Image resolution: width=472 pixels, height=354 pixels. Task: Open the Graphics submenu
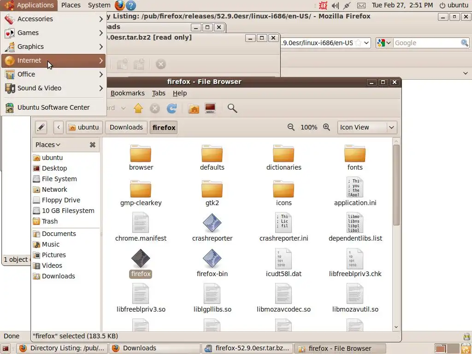pos(53,47)
